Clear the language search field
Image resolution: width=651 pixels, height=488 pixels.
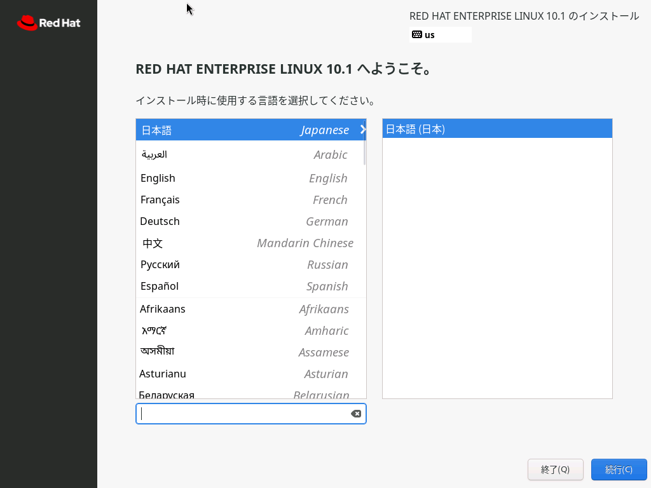pos(356,414)
